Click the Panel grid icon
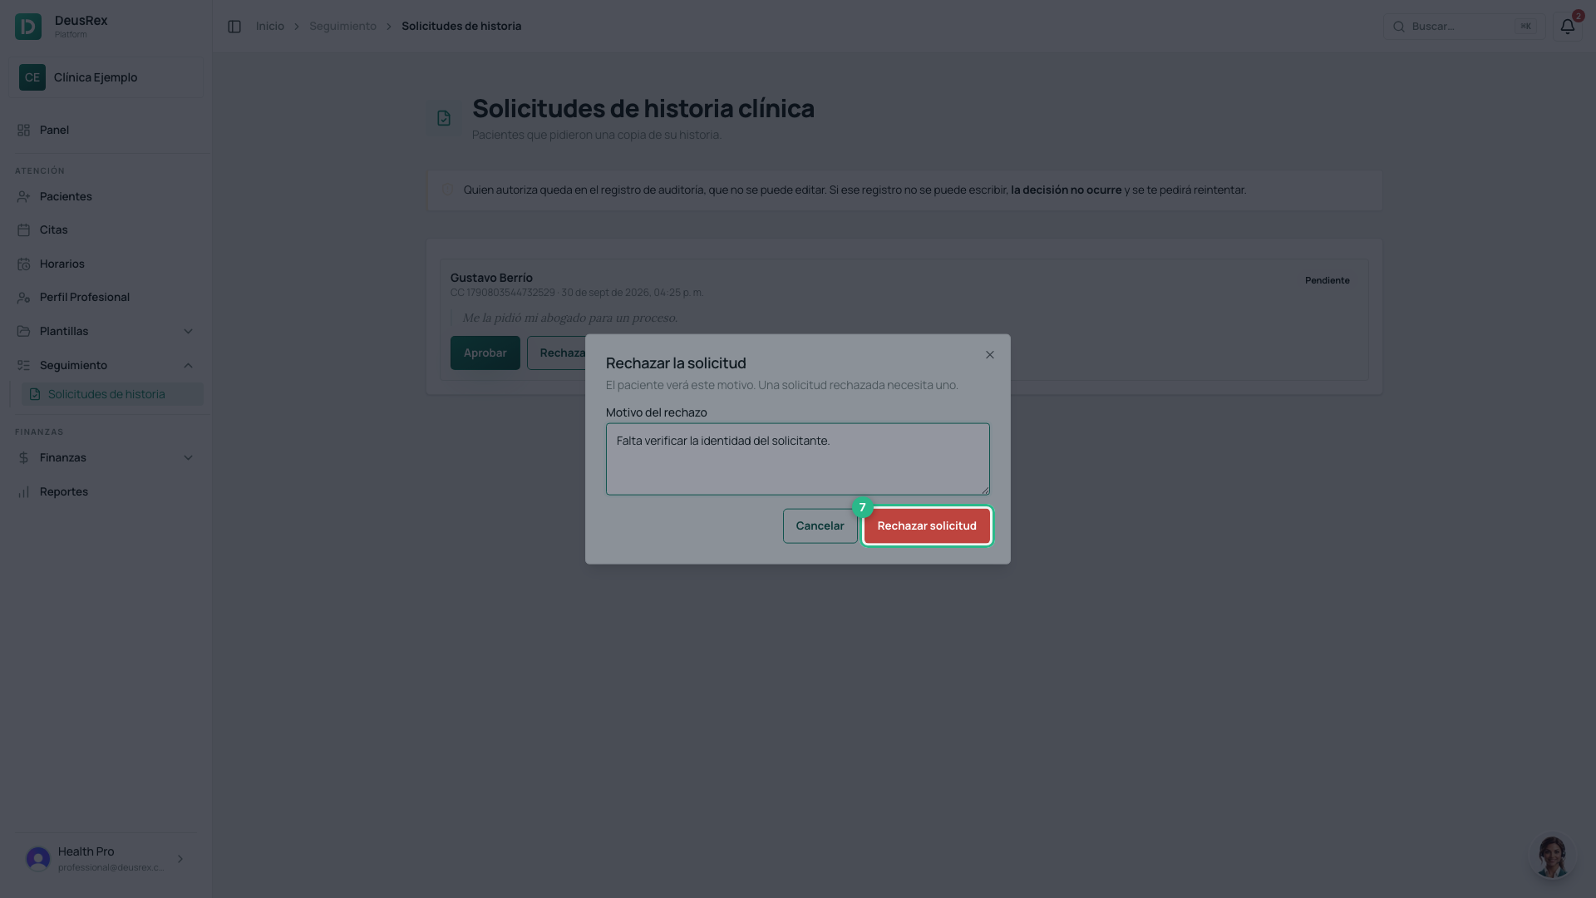This screenshot has width=1596, height=898. click(23, 131)
